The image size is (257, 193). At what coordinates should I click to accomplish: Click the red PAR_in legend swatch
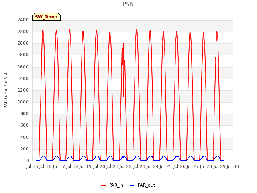pos(104,186)
